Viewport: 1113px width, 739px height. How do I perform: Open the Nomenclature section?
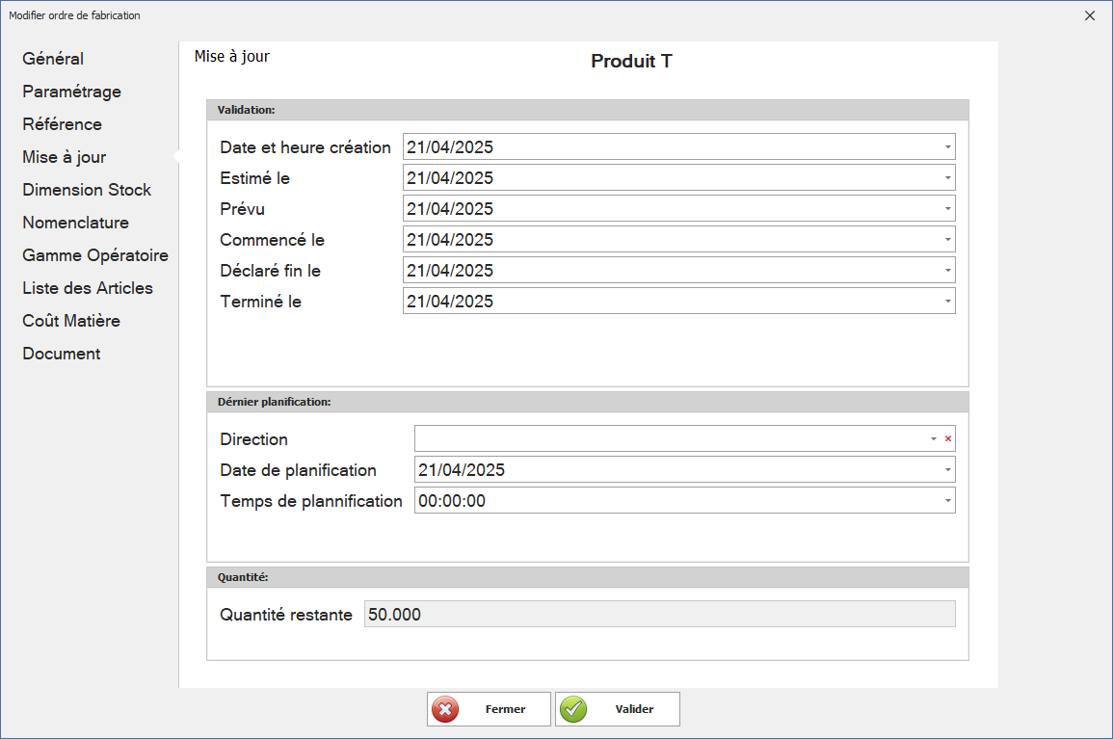coord(75,223)
